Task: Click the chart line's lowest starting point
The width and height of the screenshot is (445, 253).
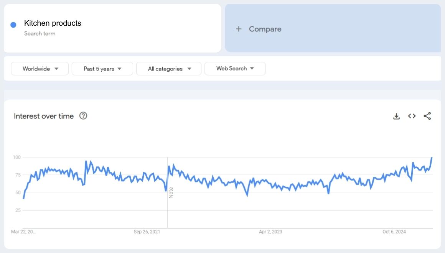Action: [x=23, y=198]
